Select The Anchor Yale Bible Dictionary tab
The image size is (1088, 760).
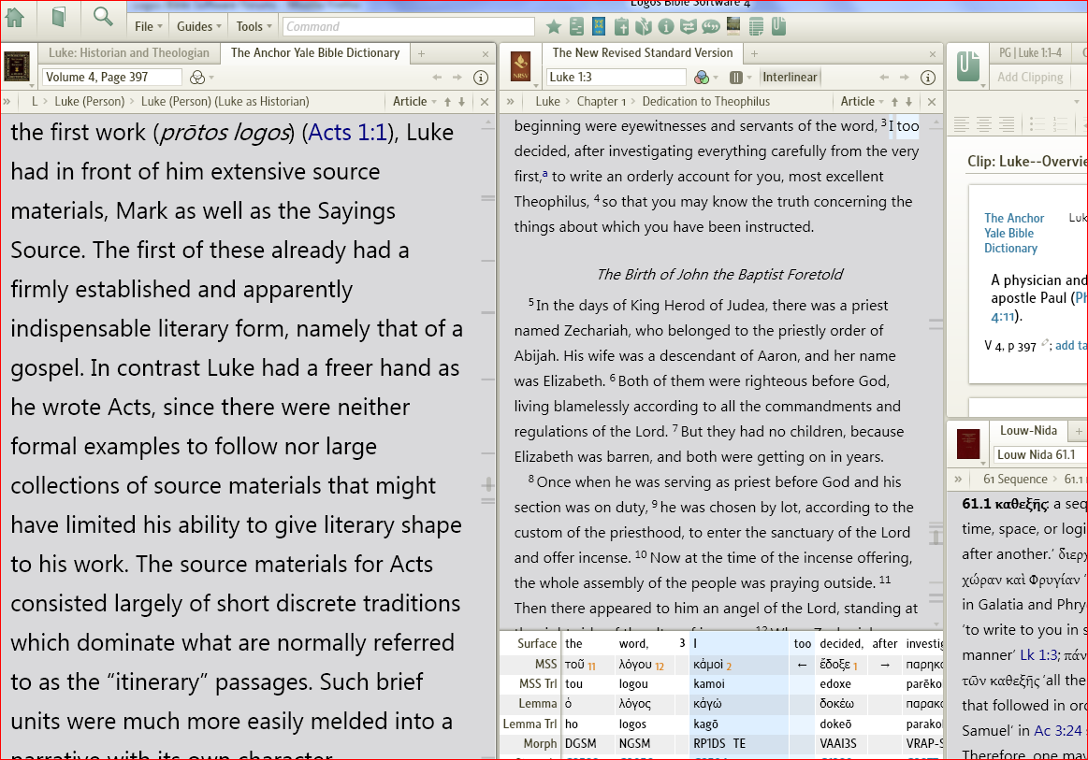(315, 52)
